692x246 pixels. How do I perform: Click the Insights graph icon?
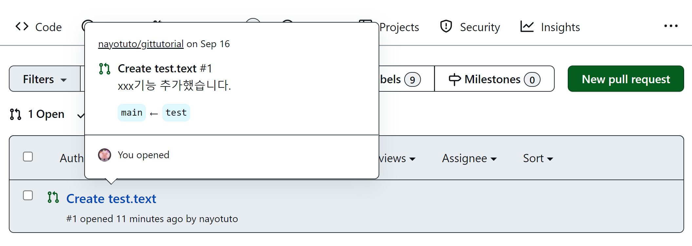point(527,27)
